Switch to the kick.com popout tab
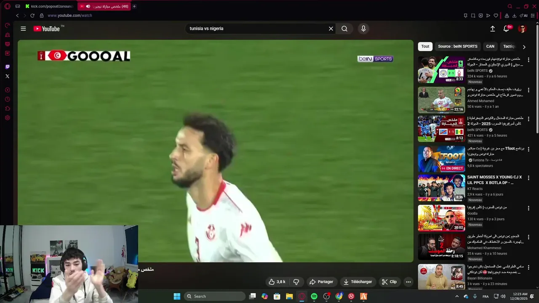Viewport: 539px width, 303px height. [x=49, y=6]
